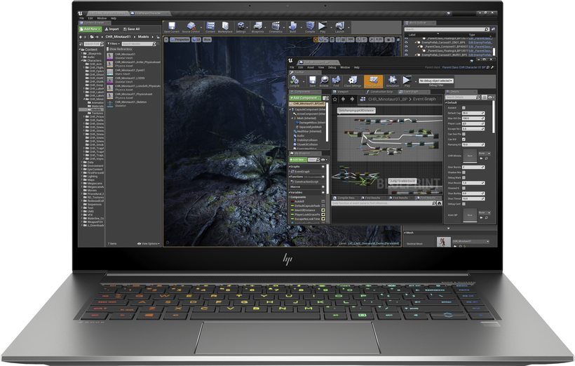Click Parent Class CHR Character link
The image size is (575, 366).
[464, 67]
